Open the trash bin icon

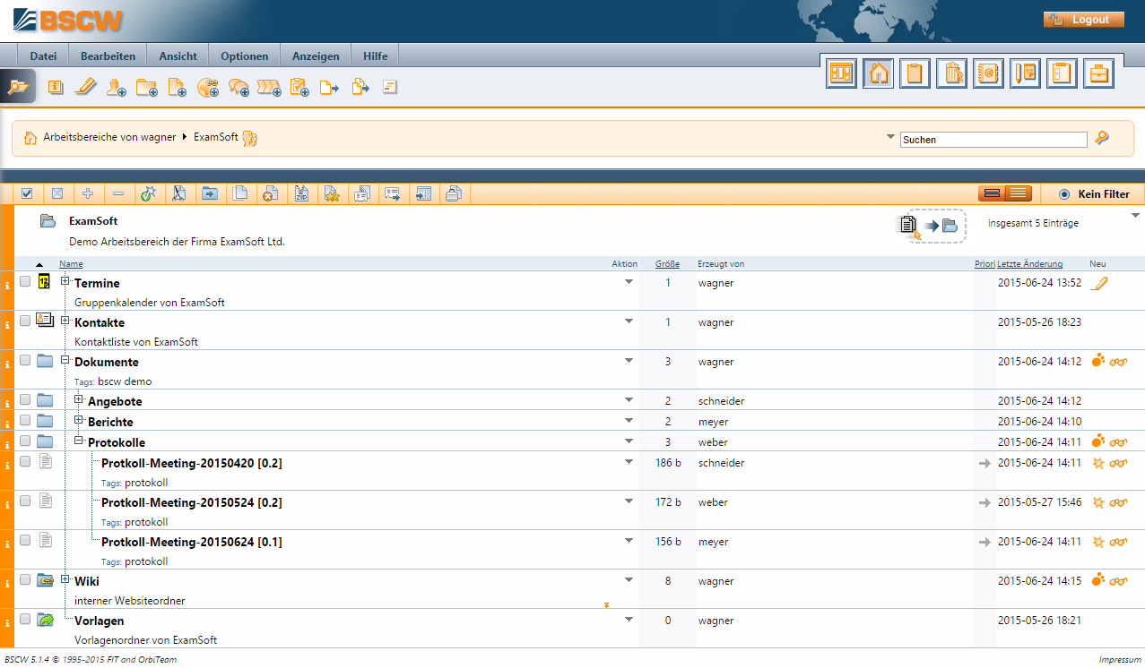tap(952, 73)
